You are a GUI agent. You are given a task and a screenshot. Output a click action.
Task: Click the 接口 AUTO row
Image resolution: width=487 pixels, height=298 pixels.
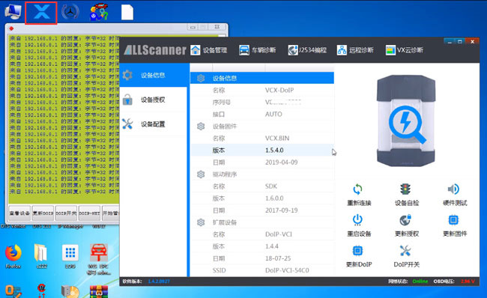pyautogui.click(x=261, y=115)
